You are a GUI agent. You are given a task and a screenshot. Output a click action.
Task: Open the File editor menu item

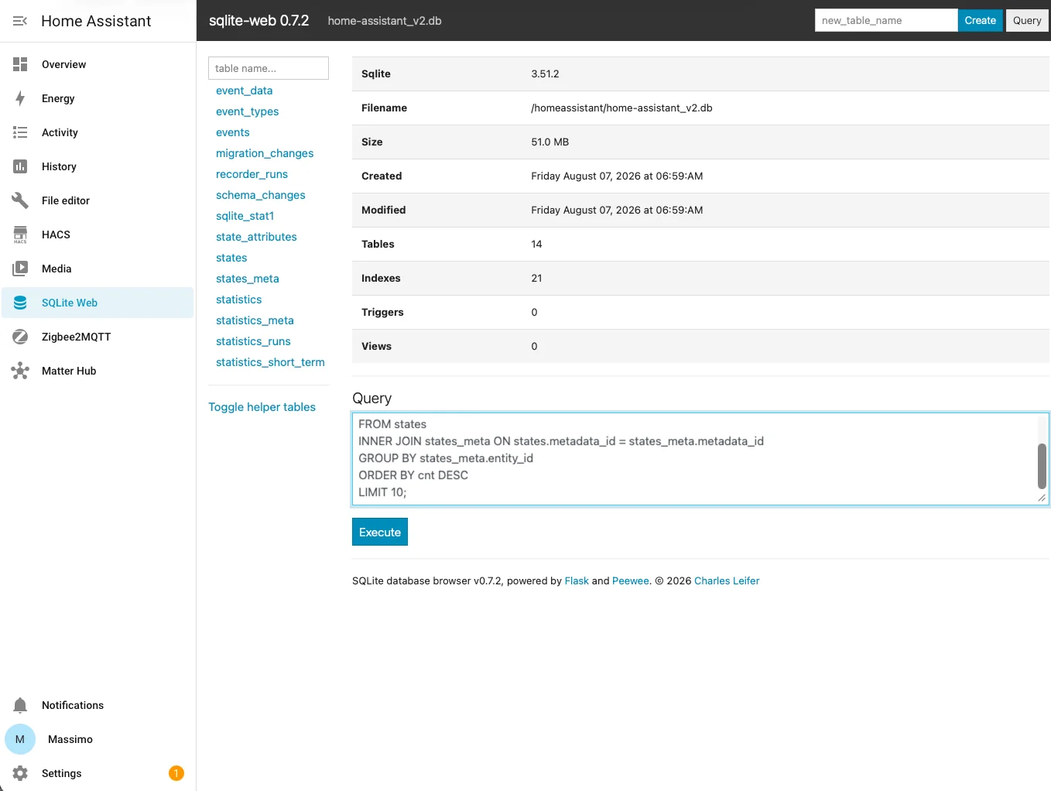coord(98,200)
